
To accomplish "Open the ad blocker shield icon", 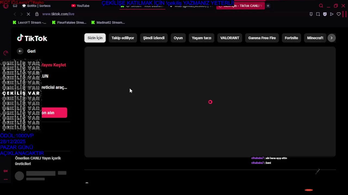I will coord(325,14).
